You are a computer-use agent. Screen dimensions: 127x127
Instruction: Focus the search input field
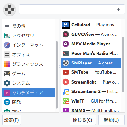[72, 9]
